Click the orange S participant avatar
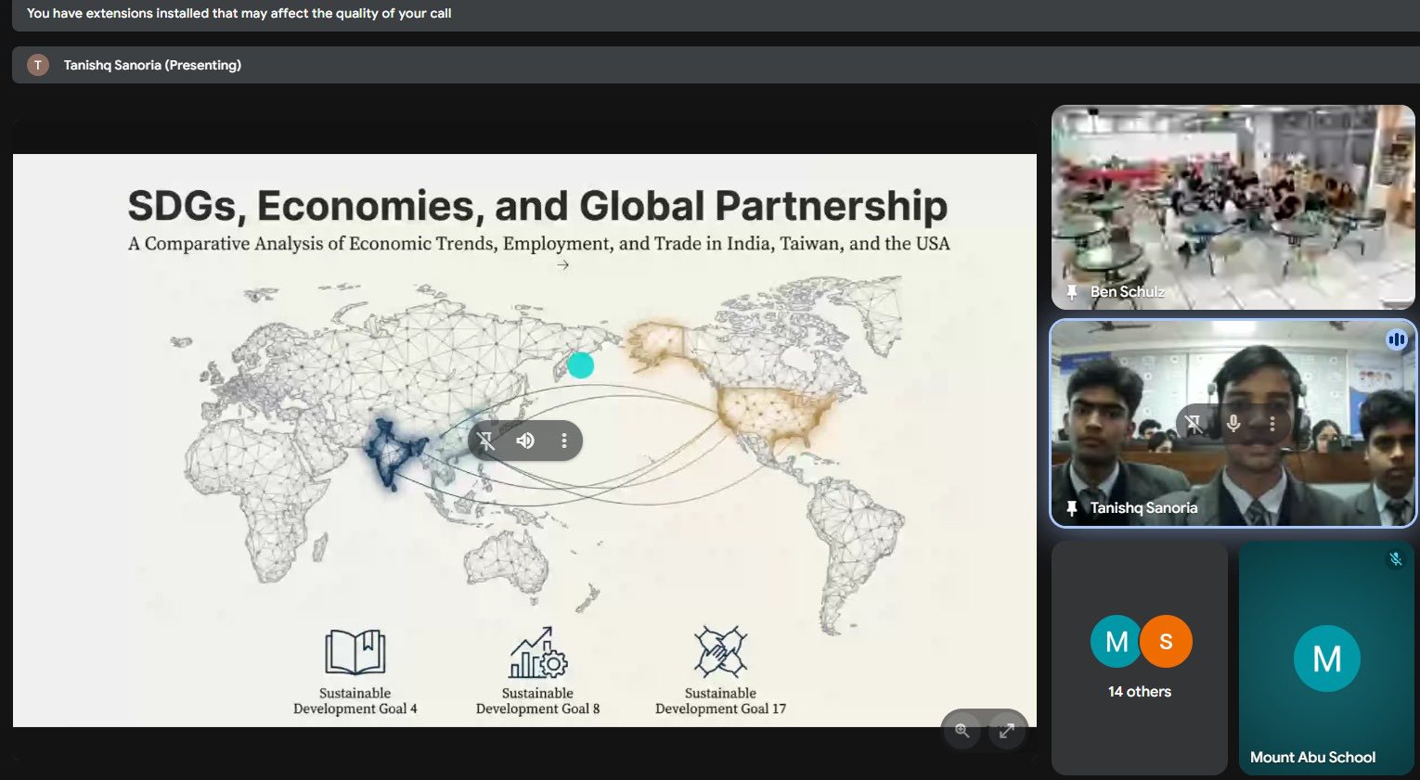The height and width of the screenshot is (780, 1420). point(1166,641)
